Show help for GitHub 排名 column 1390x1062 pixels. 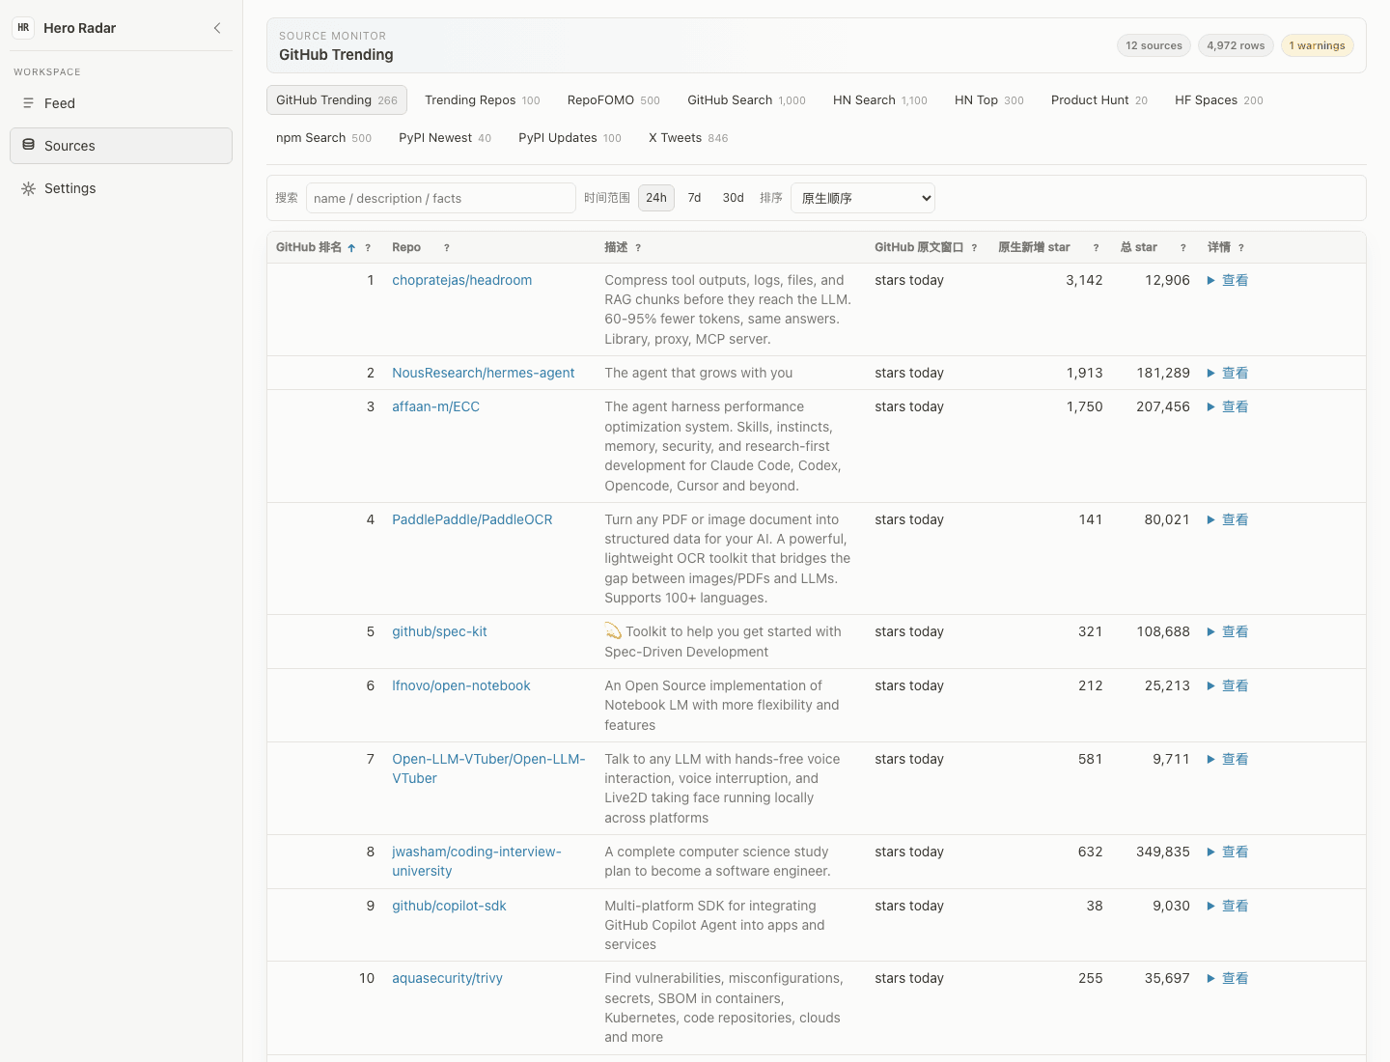[x=368, y=248]
